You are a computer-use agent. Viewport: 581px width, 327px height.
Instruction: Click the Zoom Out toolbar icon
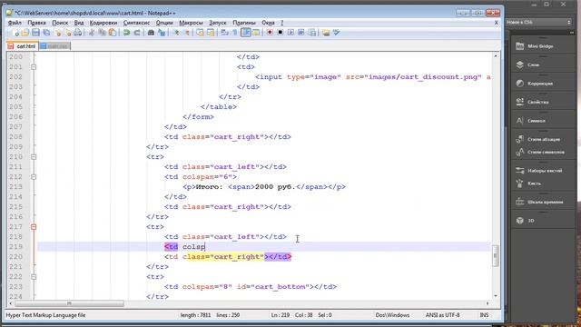187,33
